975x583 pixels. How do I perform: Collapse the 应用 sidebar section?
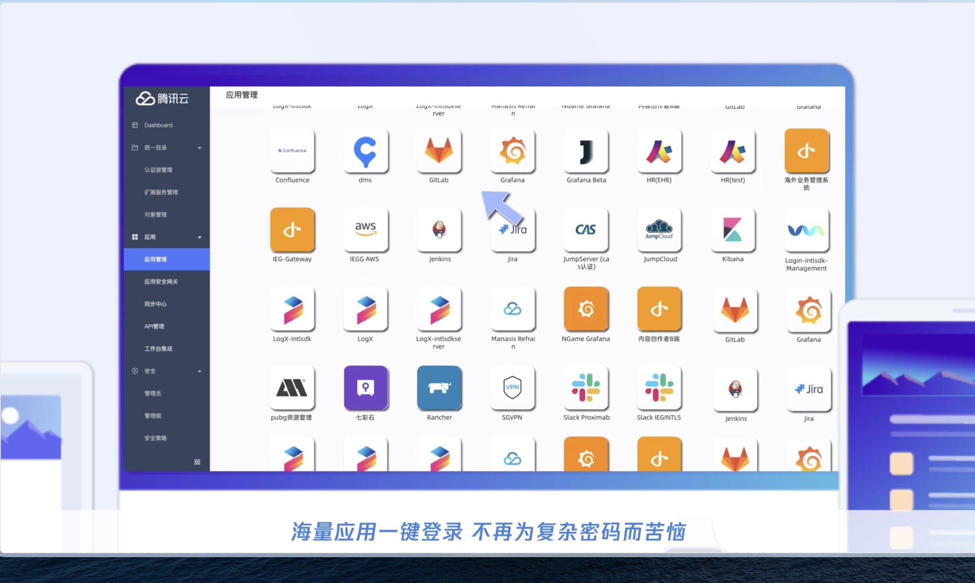point(199,237)
